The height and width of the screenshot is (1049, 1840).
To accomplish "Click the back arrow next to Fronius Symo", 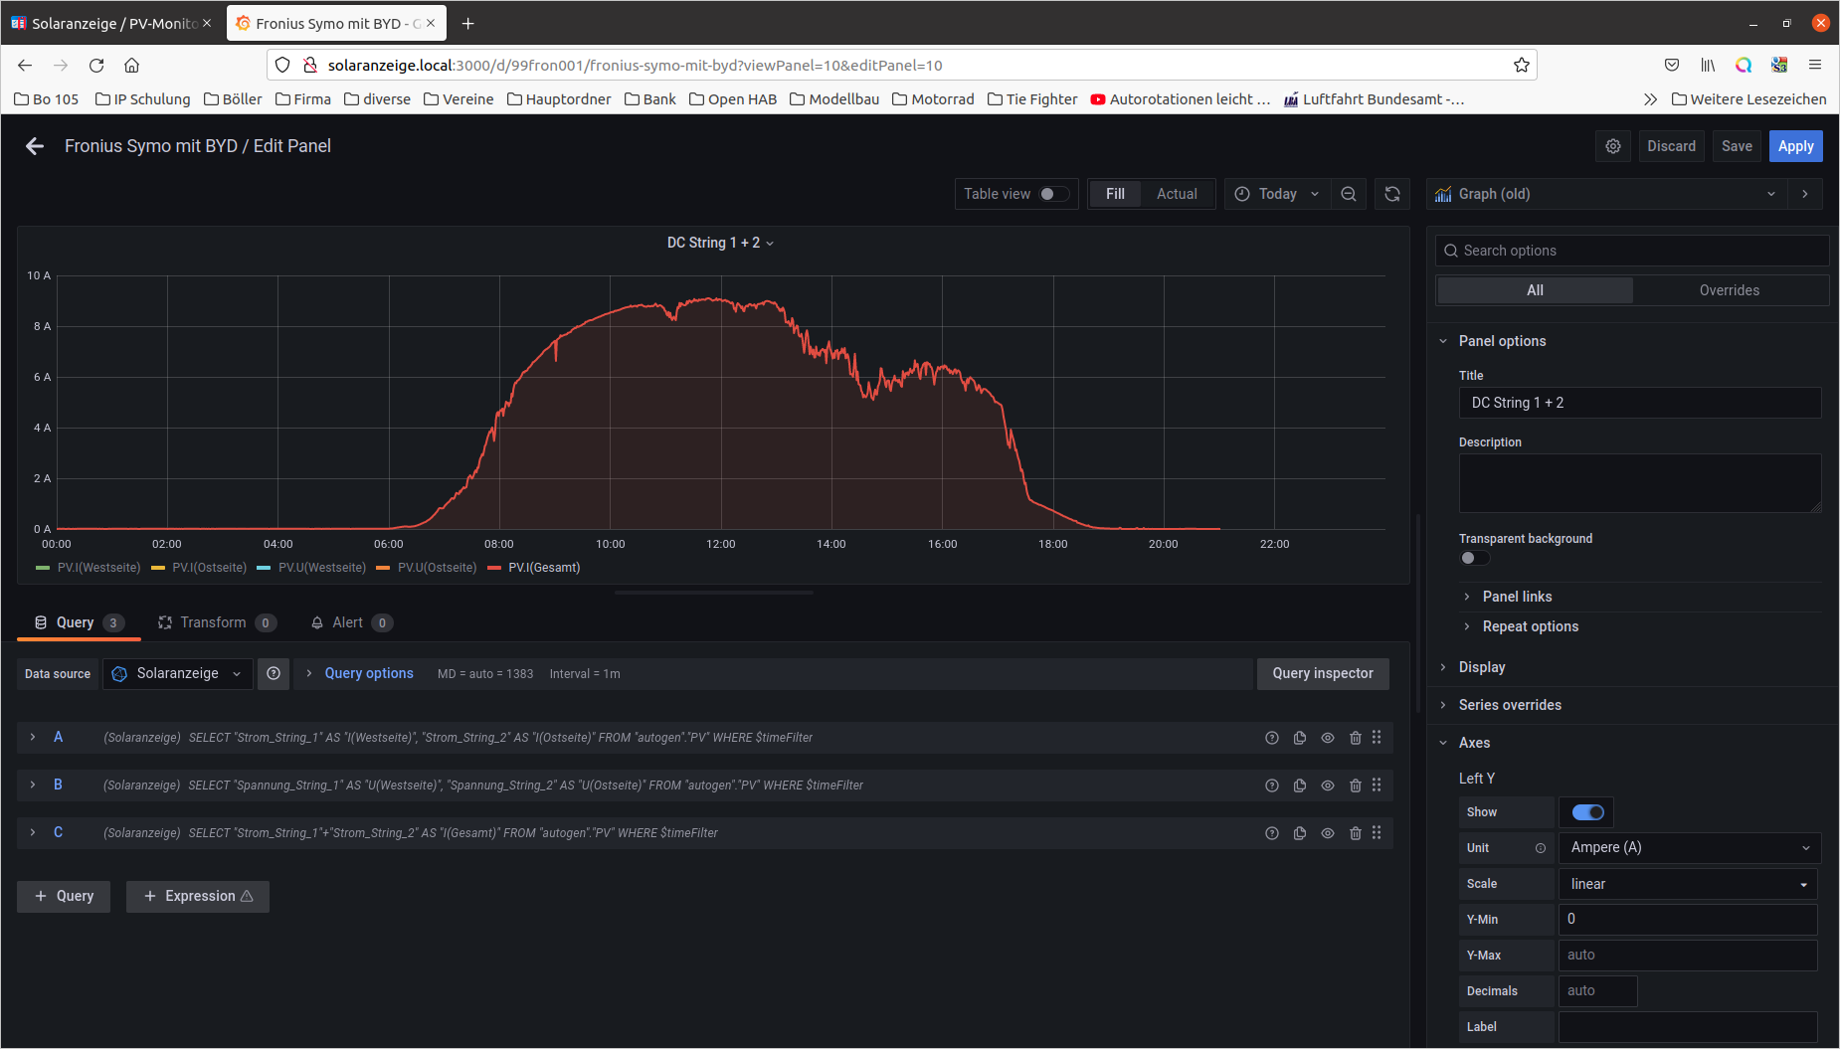I will coord(35,146).
